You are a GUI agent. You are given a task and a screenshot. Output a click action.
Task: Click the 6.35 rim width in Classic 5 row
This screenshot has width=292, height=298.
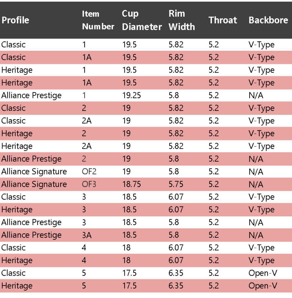(x=176, y=273)
